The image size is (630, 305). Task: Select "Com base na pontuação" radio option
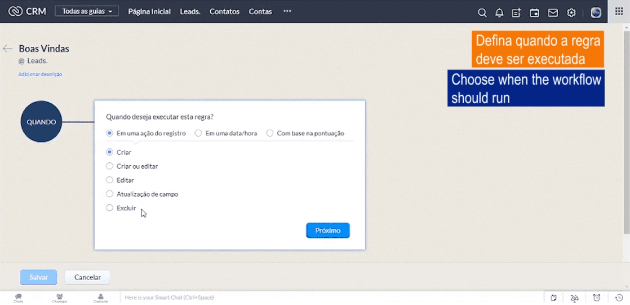pyautogui.click(x=270, y=134)
